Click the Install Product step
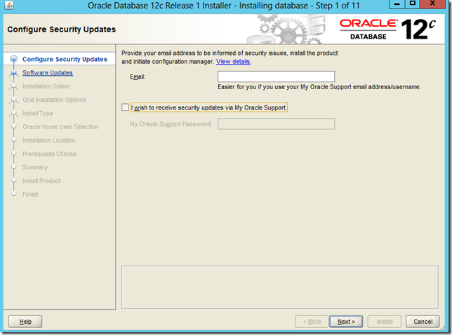Screen dimensions: 452x335 click(x=41, y=181)
